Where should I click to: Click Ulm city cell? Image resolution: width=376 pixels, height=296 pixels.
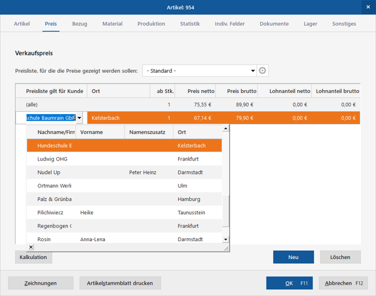coord(182,186)
